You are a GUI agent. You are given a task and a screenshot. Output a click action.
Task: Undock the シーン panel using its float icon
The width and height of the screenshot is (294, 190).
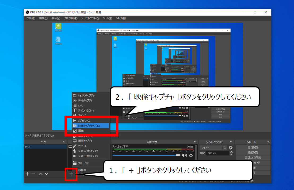[64, 142]
